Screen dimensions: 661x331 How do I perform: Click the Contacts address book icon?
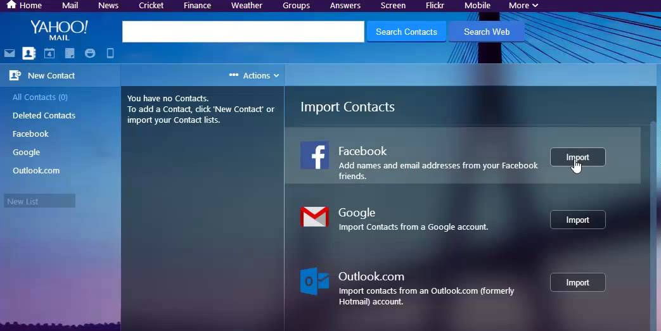tap(29, 53)
